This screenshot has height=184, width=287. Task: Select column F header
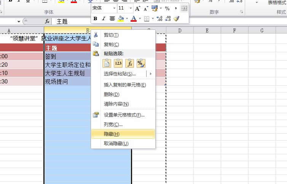coord(234,30)
